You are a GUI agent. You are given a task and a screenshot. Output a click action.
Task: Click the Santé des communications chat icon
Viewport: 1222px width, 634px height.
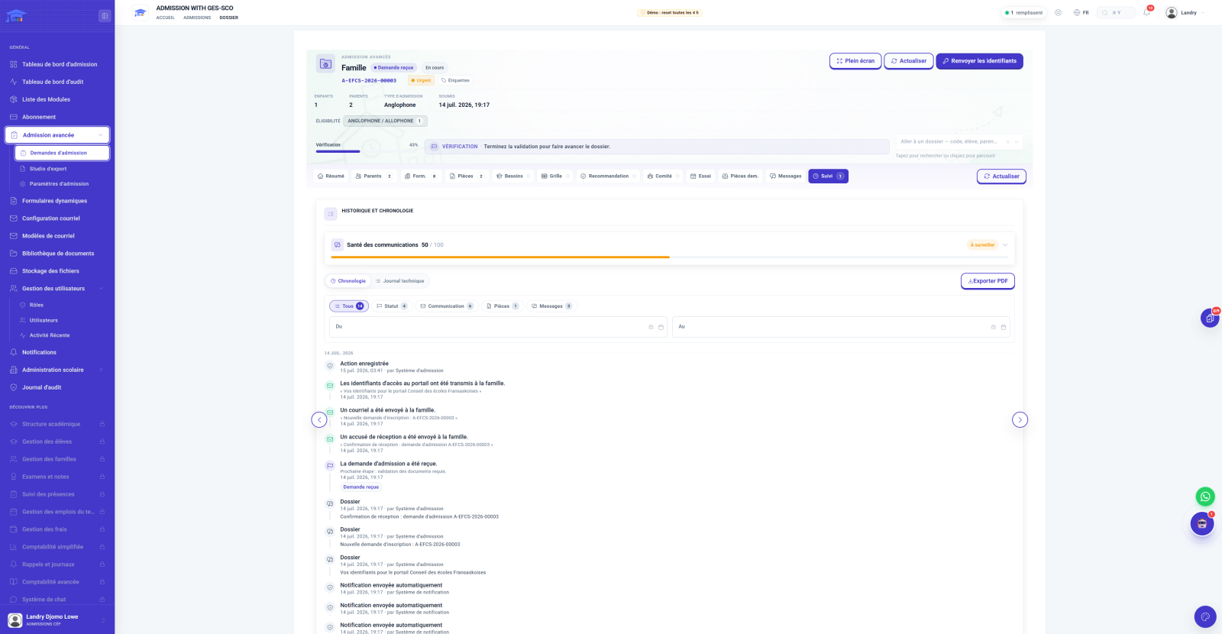[337, 245]
